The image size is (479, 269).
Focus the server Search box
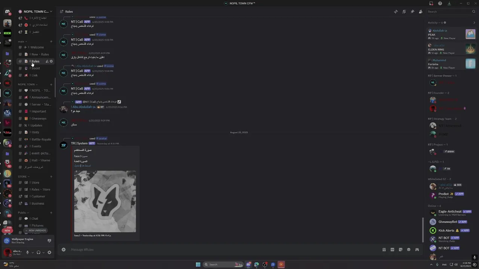click(451, 12)
